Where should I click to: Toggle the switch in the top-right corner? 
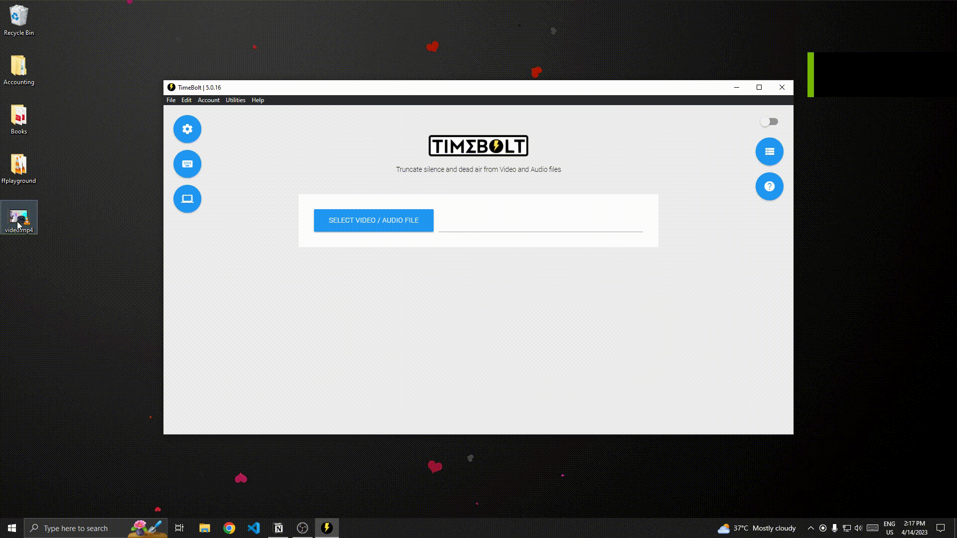[x=769, y=122]
